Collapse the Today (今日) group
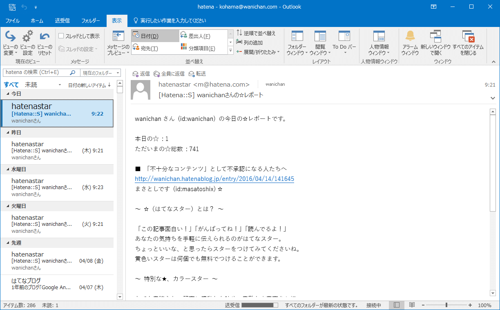Viewport: 500px width, 310px height. 7,94
